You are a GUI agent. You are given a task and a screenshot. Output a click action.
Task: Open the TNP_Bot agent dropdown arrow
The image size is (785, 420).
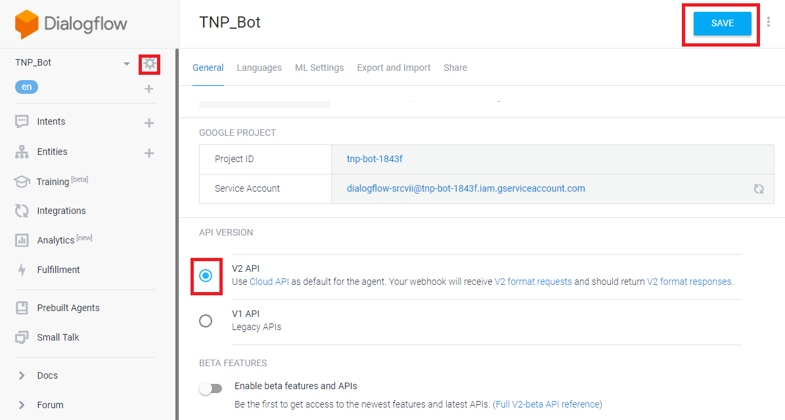[127, 64]
